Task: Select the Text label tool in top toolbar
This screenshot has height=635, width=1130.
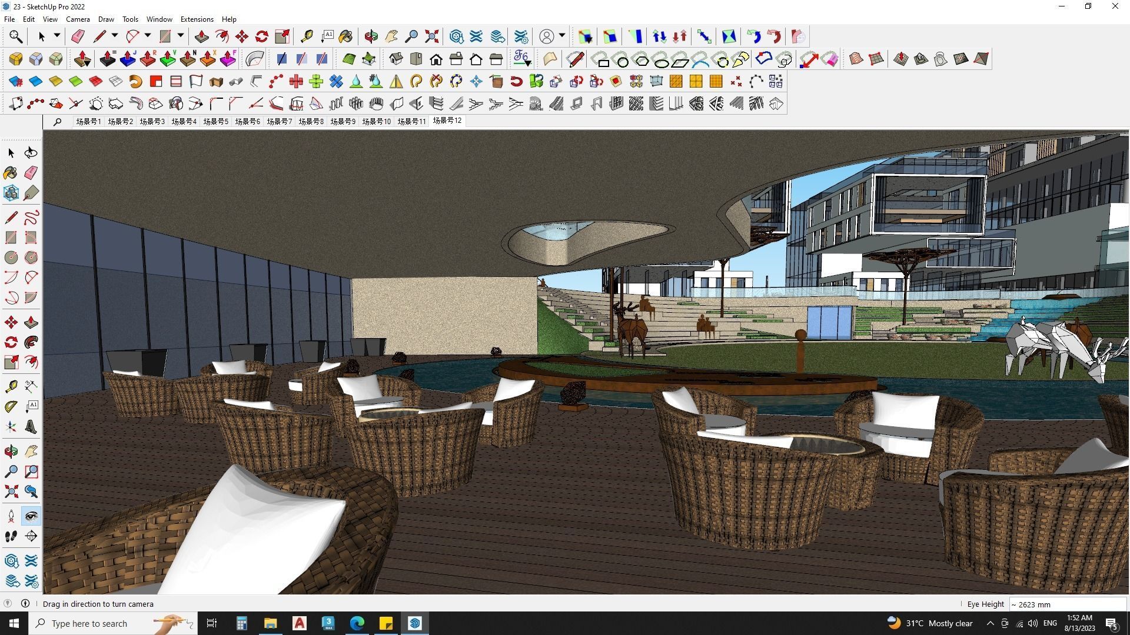Action: tap(327, 36)
